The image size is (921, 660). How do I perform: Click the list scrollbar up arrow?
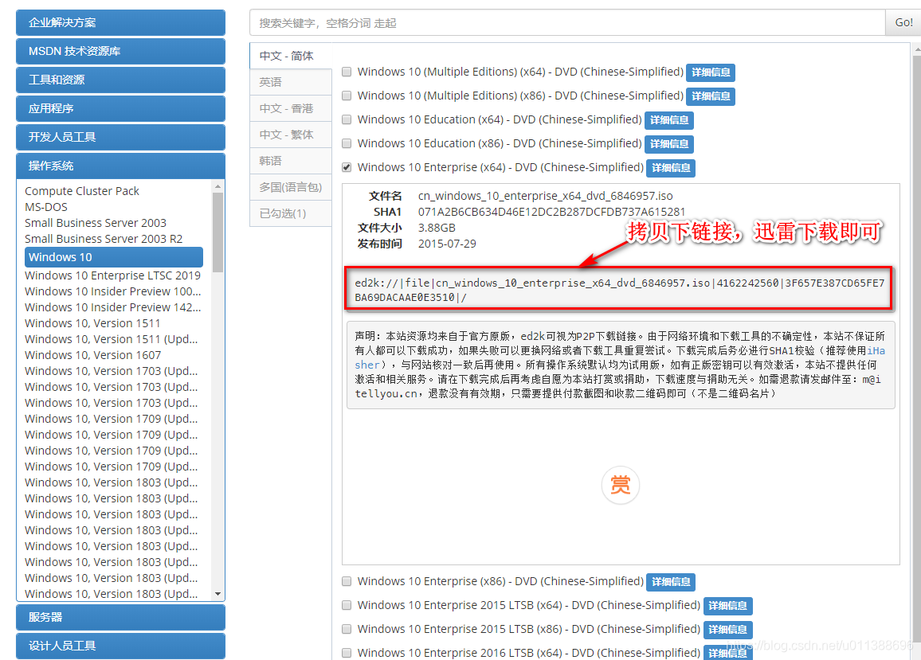218,187
